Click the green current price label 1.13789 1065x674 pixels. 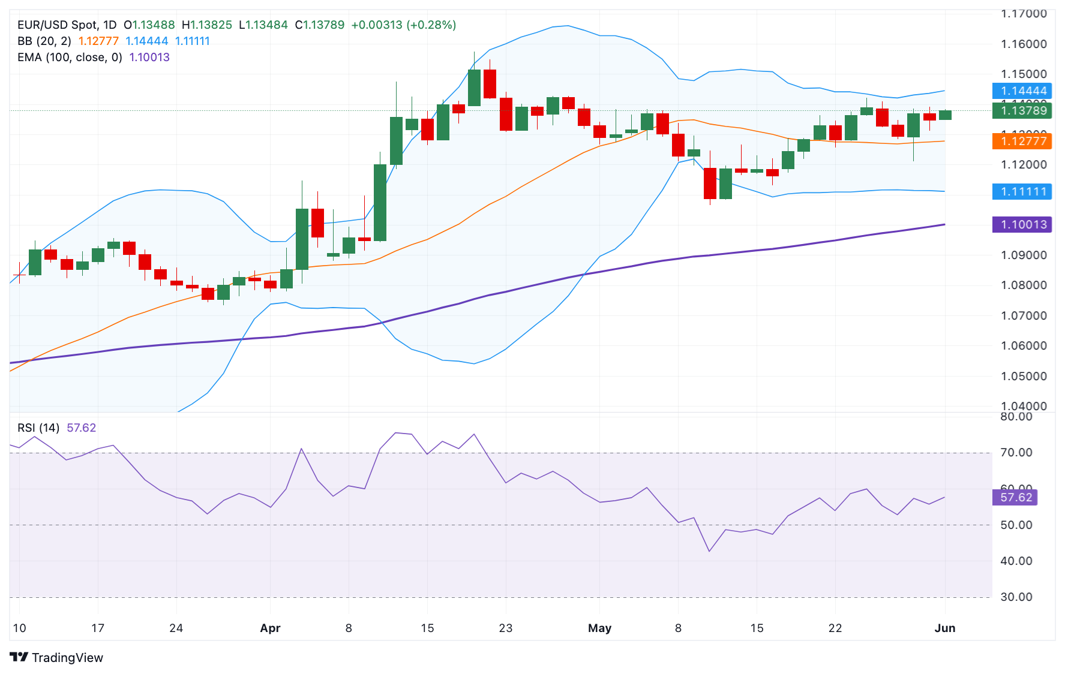[1022, 112]
